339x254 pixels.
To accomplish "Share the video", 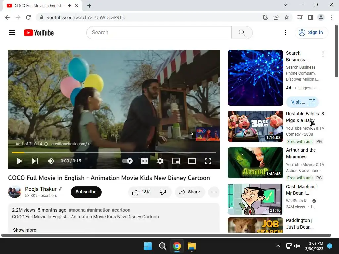I will click(190, 192).
